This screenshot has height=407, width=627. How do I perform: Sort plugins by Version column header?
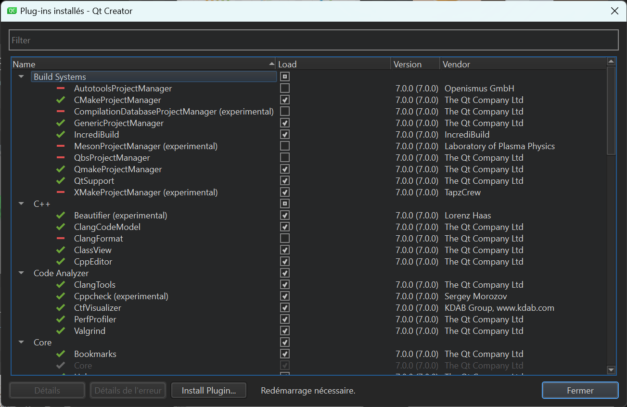407,64
